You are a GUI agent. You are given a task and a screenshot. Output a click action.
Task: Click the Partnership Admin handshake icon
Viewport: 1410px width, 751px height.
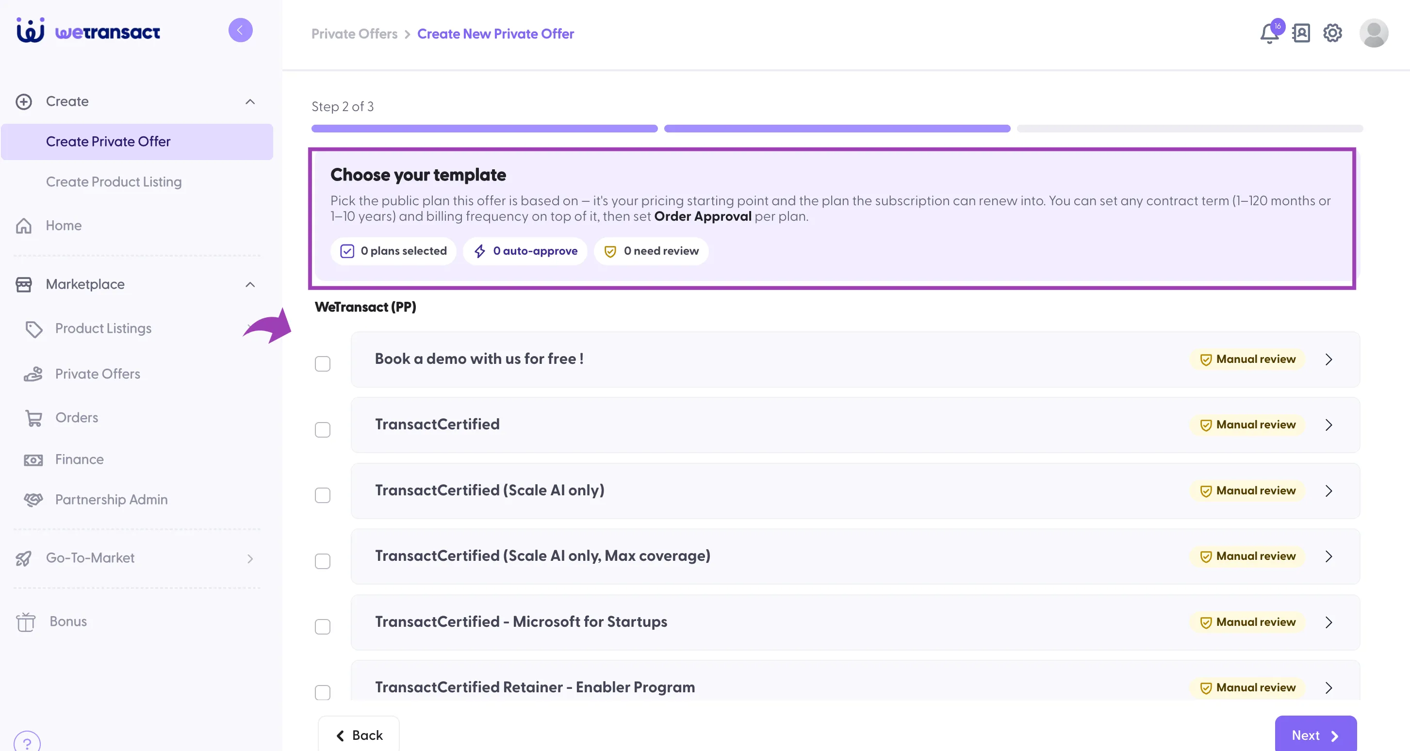point(33,499)
